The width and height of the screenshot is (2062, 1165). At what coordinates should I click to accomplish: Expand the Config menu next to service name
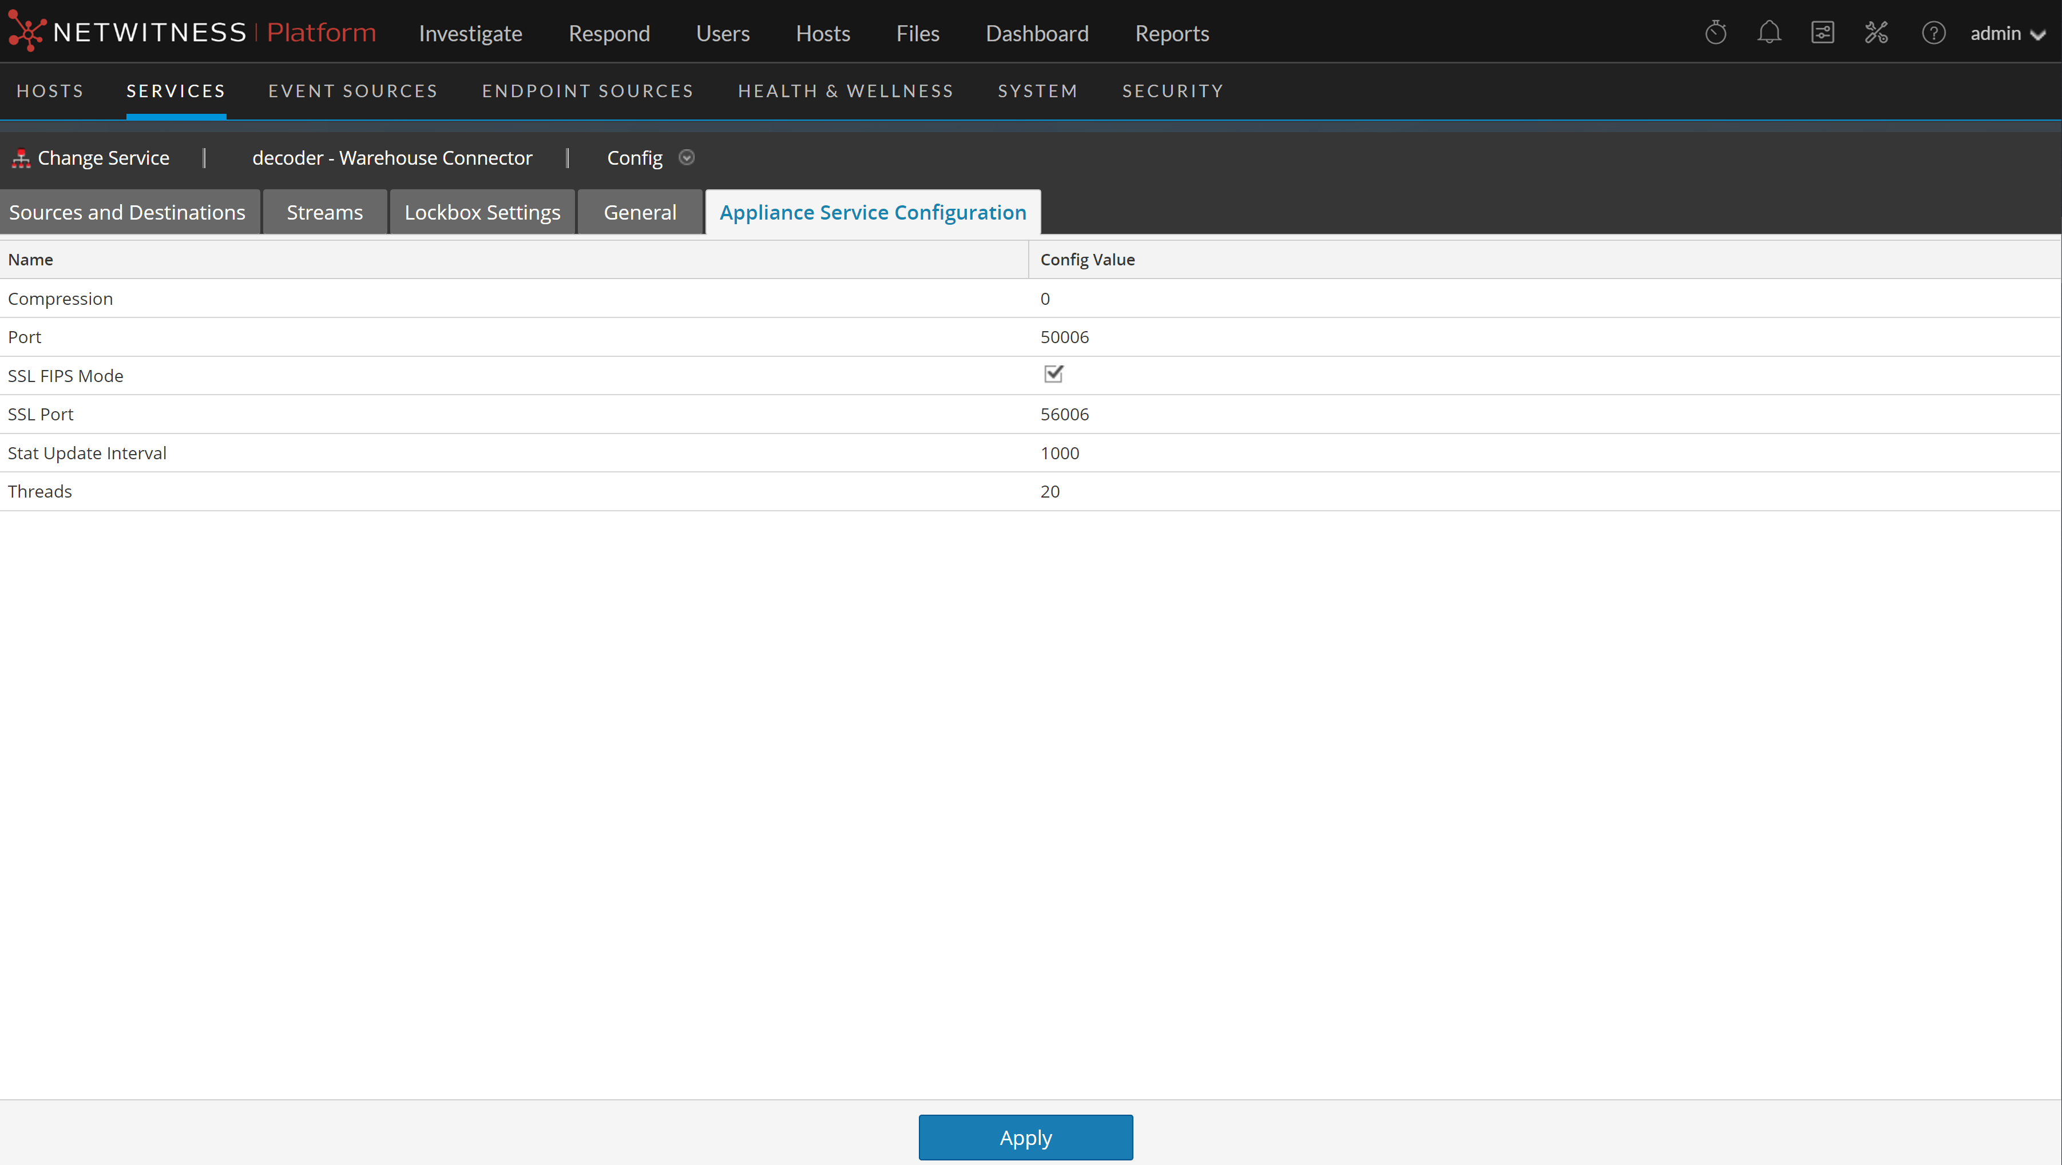point(687,158)
